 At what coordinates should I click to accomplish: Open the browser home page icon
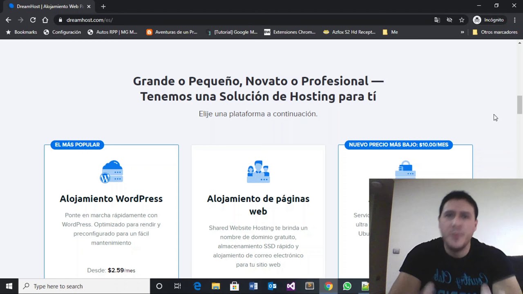[x=45, y=20]
